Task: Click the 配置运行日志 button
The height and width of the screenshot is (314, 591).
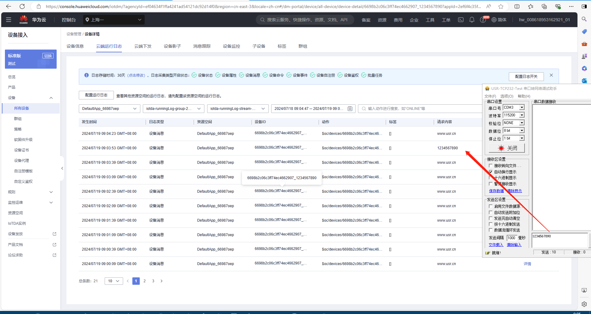Action: (96, 95)
